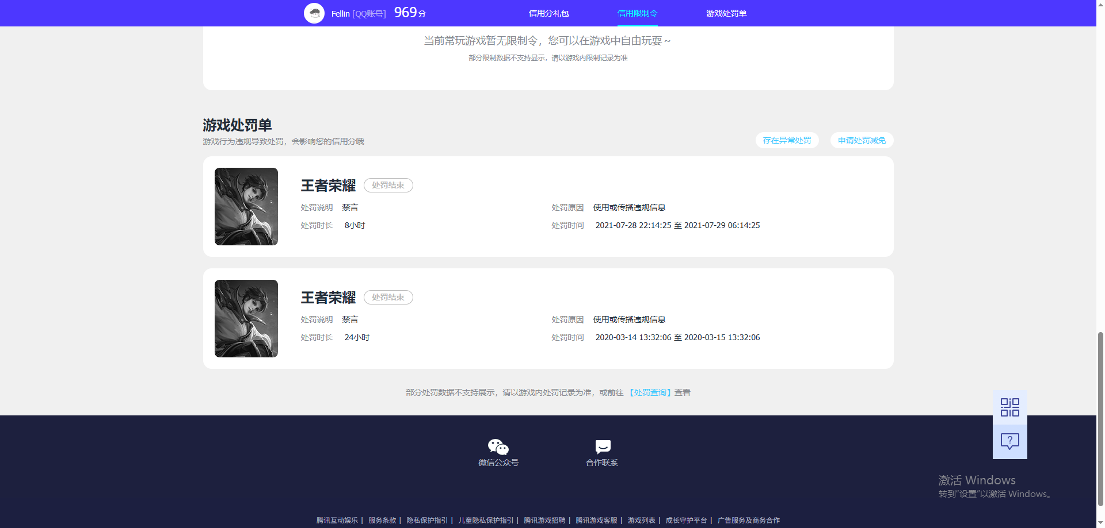
Task: Open the help question-mark floating icon
Action: click(x=1010, y=441)
